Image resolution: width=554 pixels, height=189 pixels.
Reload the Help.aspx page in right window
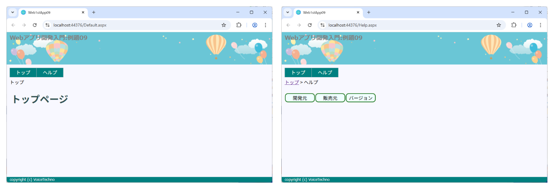(309, 25)
